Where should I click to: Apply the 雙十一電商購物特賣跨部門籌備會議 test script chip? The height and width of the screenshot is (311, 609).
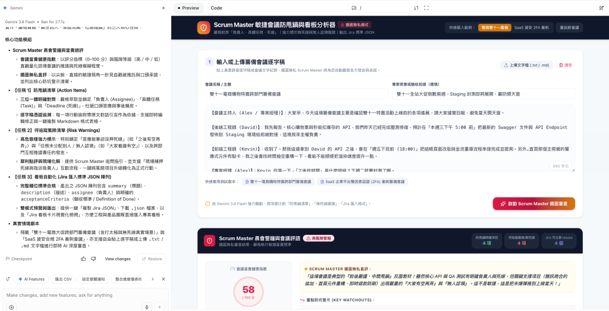click(278, 182)
